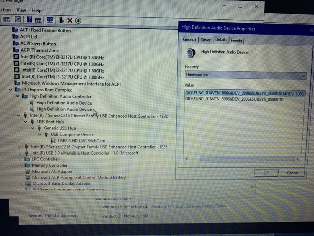
Task: Click the toolbar icon right of Help
Action: coord(38,20)
